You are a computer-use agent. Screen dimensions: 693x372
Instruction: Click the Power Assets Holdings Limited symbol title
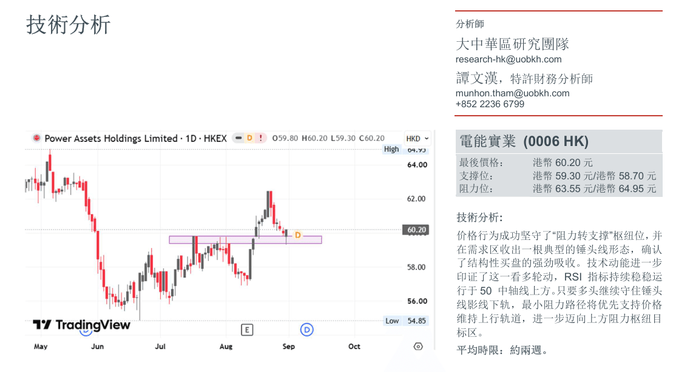point(111,138)
